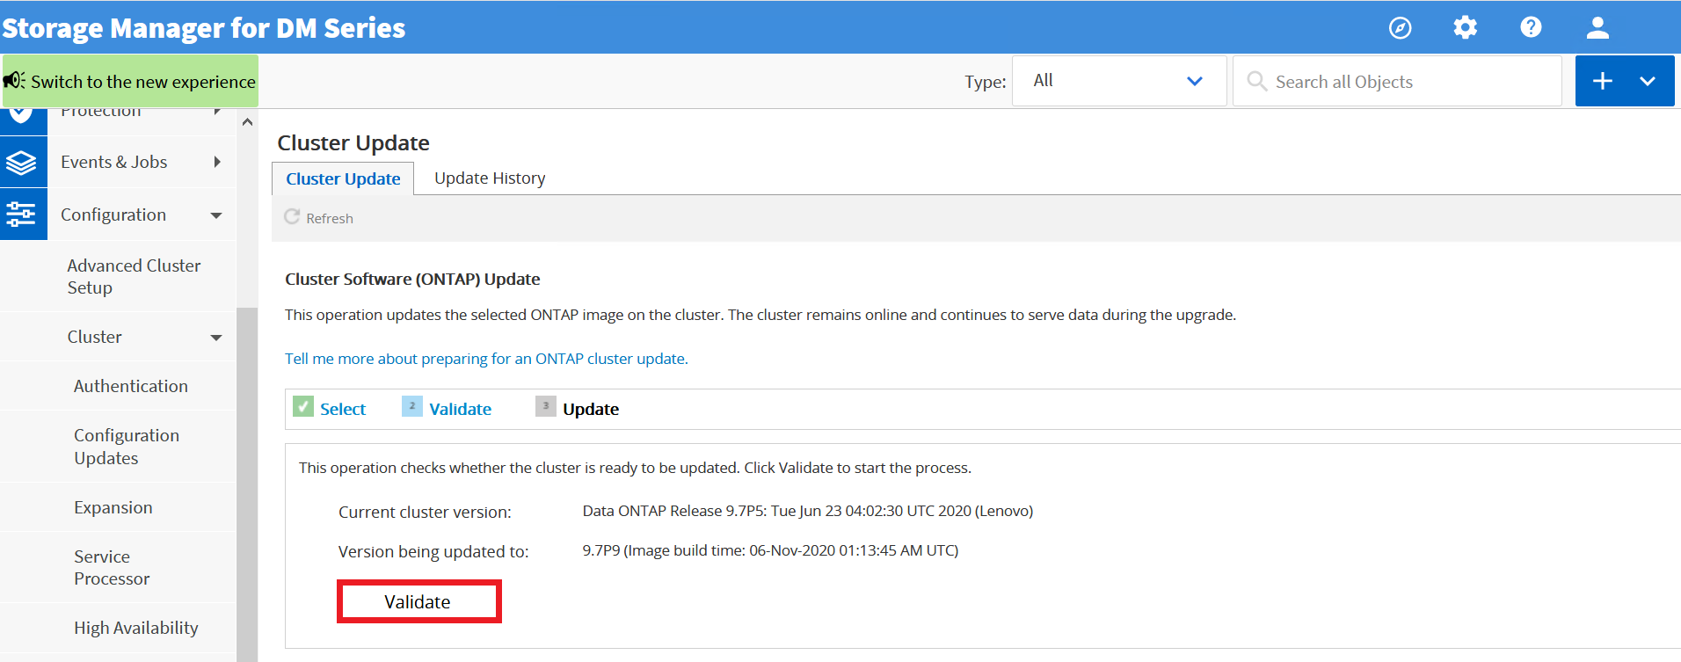
Task: Click the sidebar vertical scrollbar thumb
Action: (x=247, y=484)
